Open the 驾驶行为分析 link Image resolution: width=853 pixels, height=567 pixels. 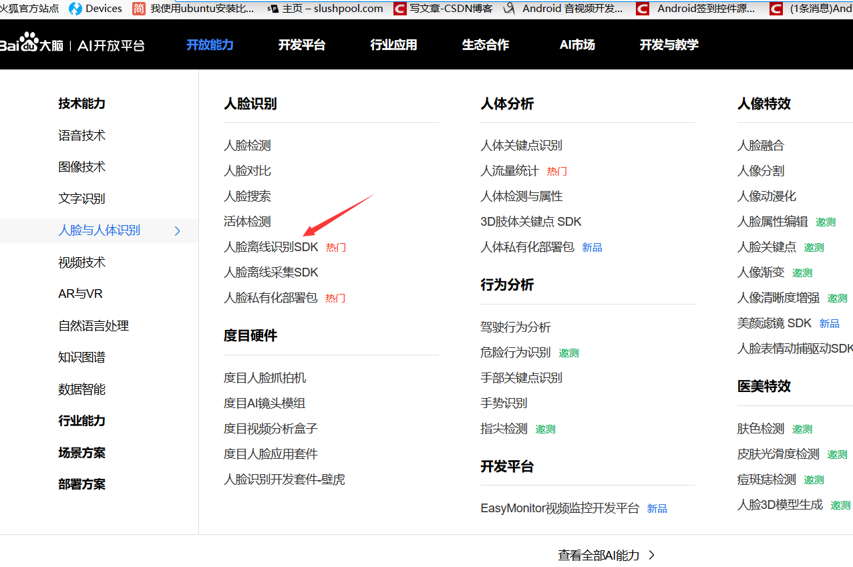click(516, 327)
